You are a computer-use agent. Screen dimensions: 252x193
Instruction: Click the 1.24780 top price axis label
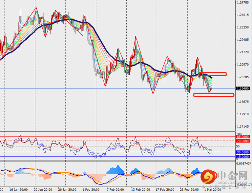tap(243, 3)
